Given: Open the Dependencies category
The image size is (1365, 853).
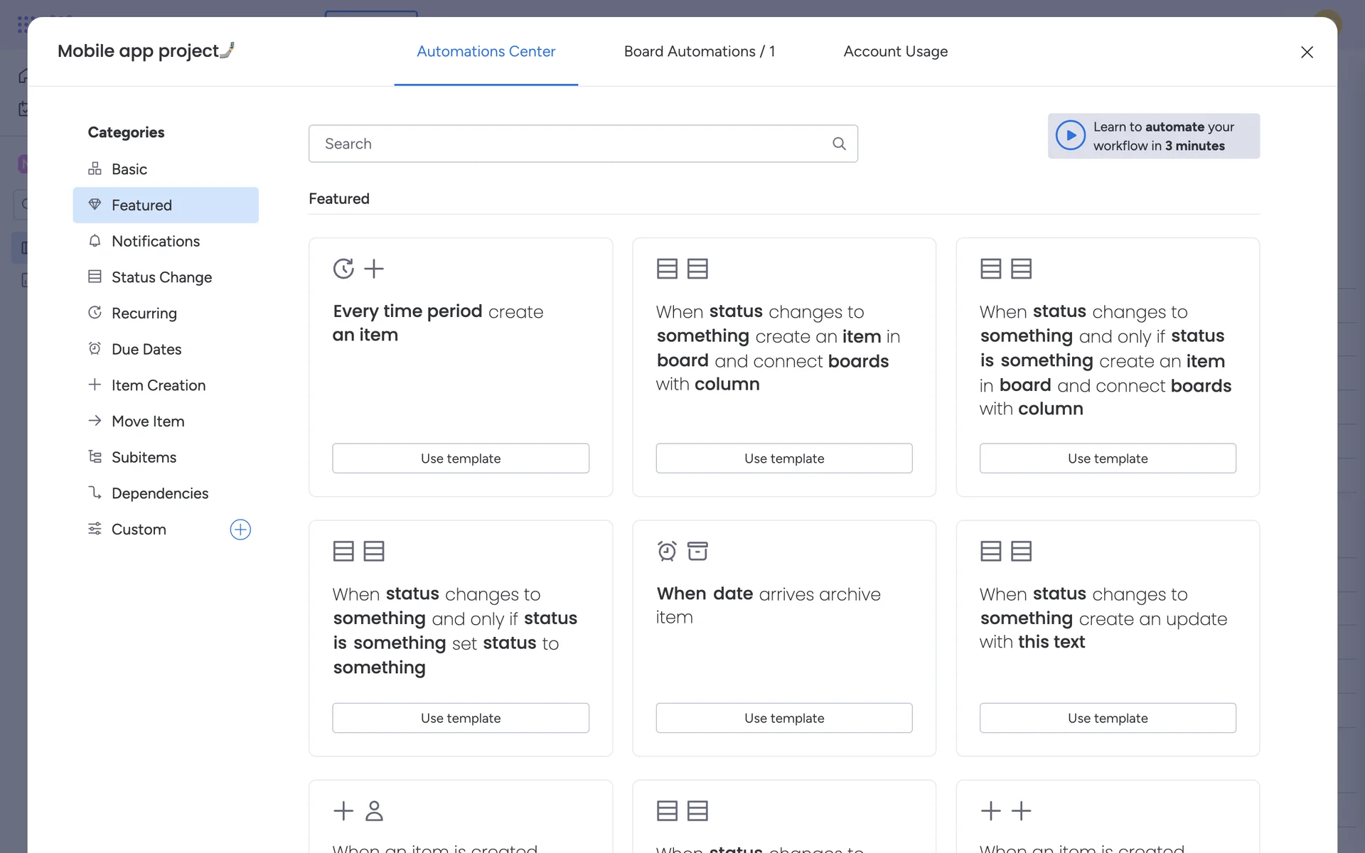Looking at the screenshot, I should [159, 493].
